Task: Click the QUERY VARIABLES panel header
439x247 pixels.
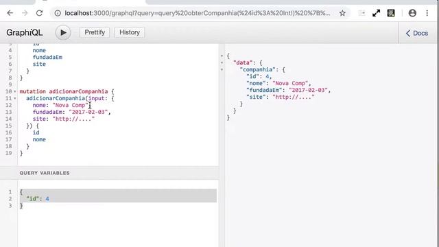Action: pyautogui.click(x=109, y=173)
